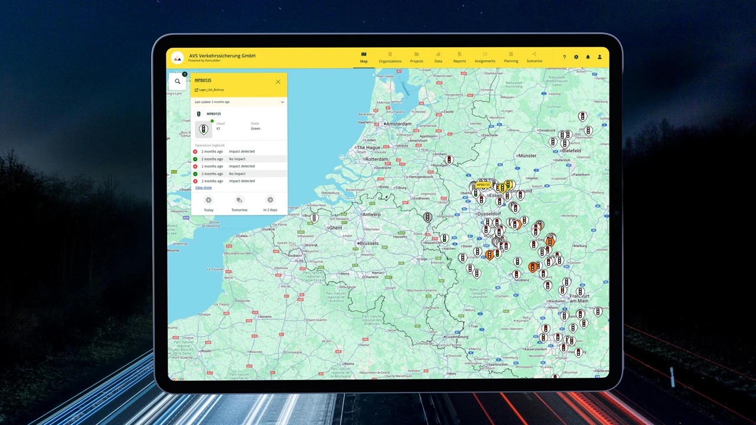
Task: Click the grey traffic light marker near Ghent
Action: [314, 218]
